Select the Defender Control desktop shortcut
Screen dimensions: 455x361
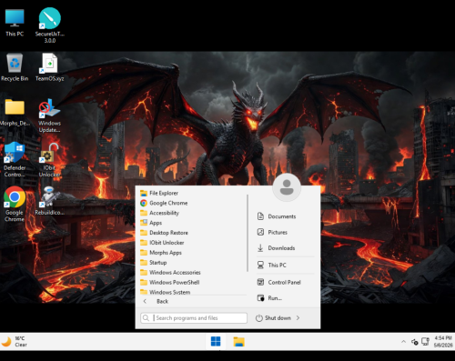(x=15, y=159)
